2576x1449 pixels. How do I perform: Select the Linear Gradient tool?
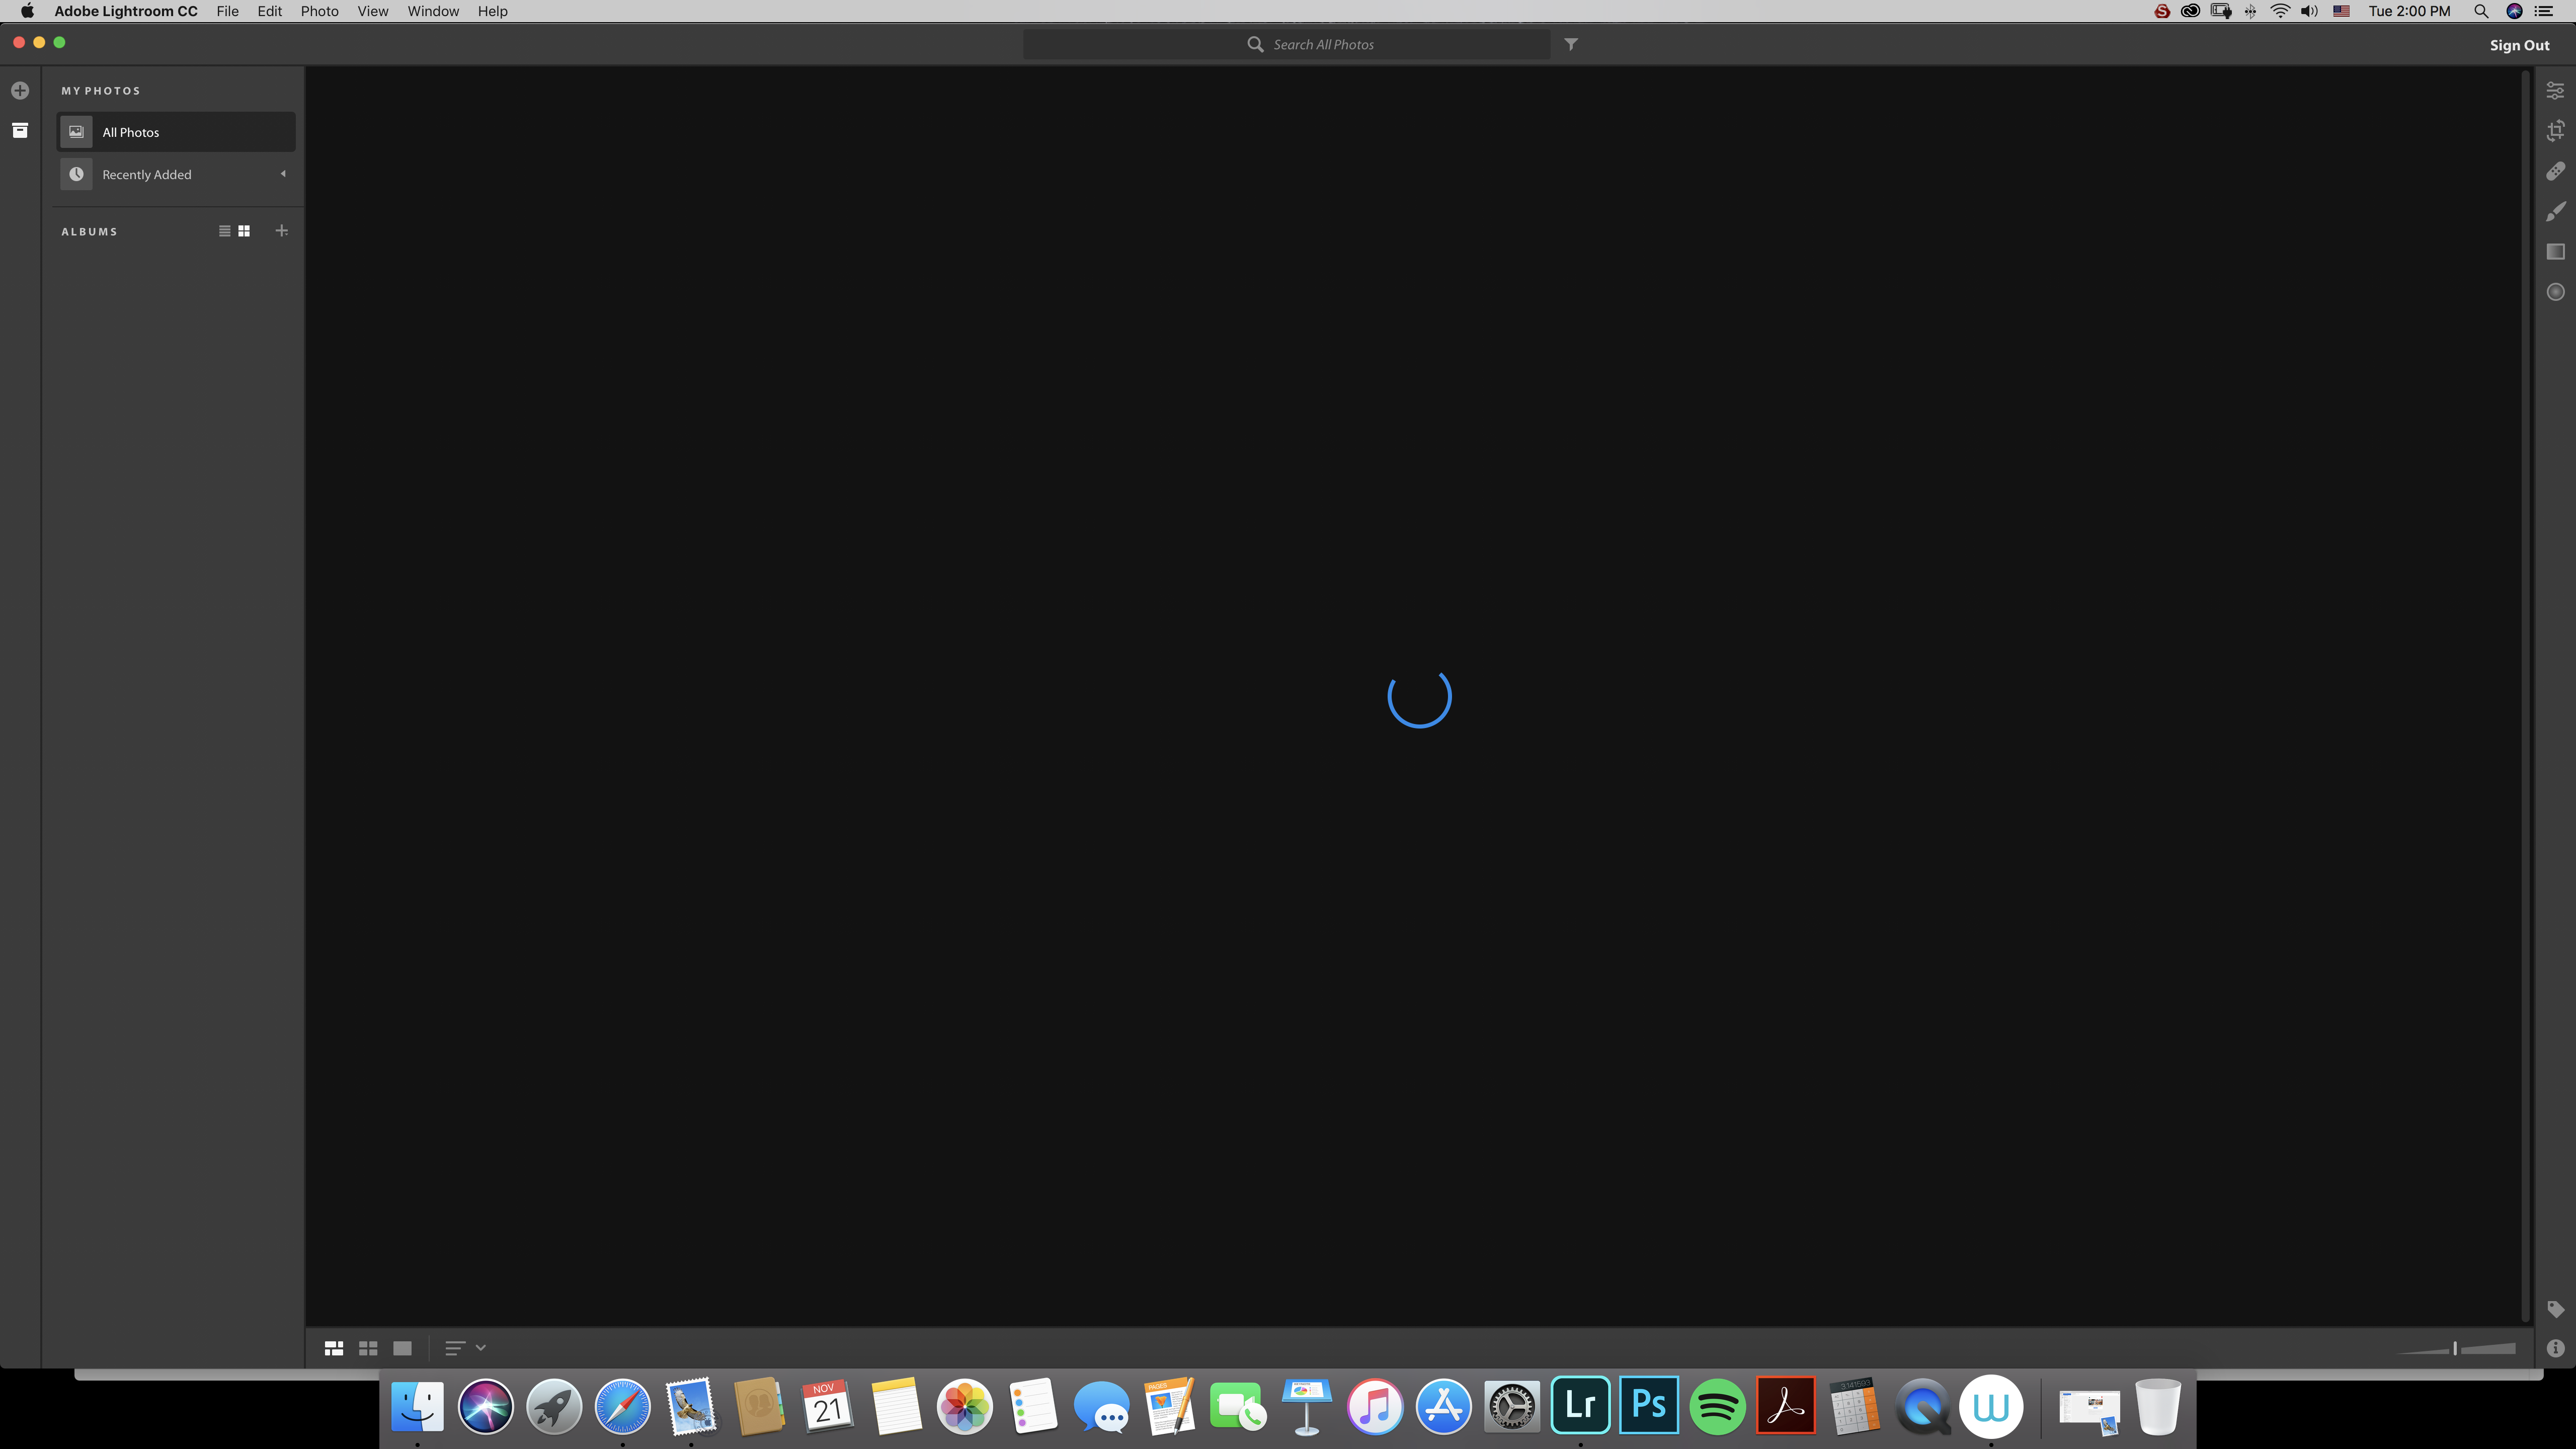(x=2555, y=251)
